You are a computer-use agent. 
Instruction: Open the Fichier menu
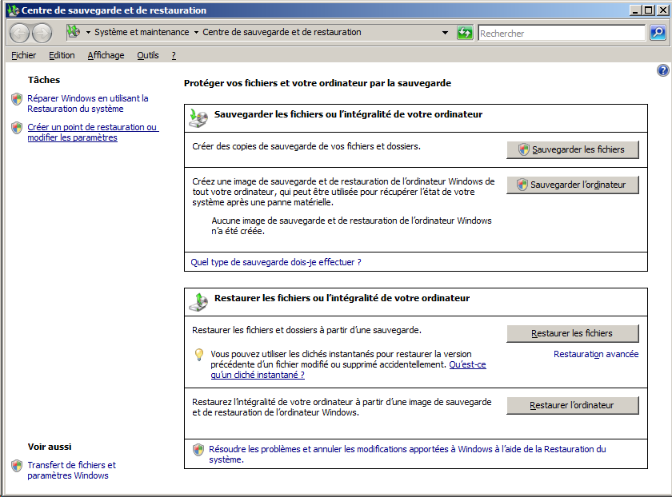pyautogui.click(x=23, y=55)
